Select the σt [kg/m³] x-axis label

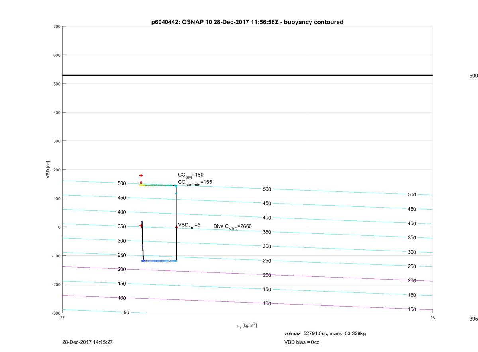[x=247, y=325]
